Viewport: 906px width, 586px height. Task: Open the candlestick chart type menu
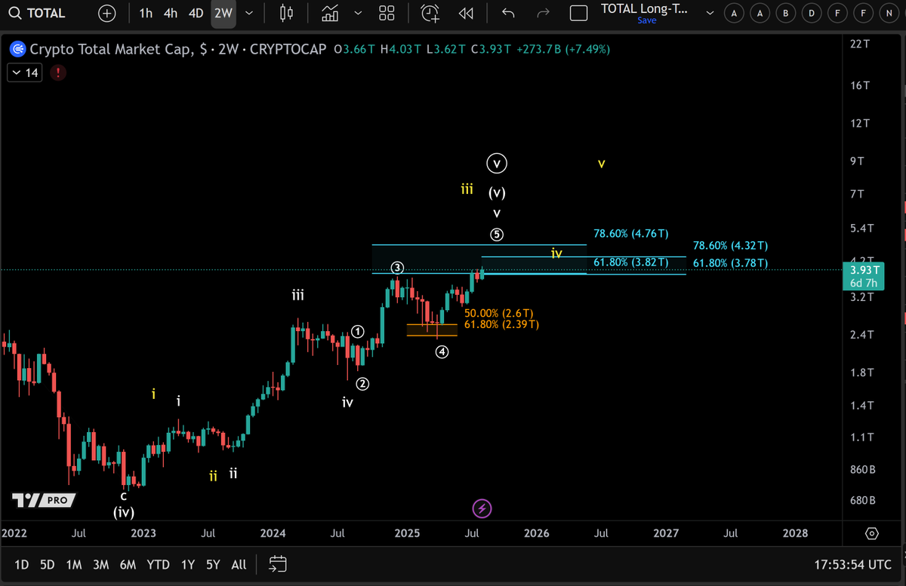[287, 13]
